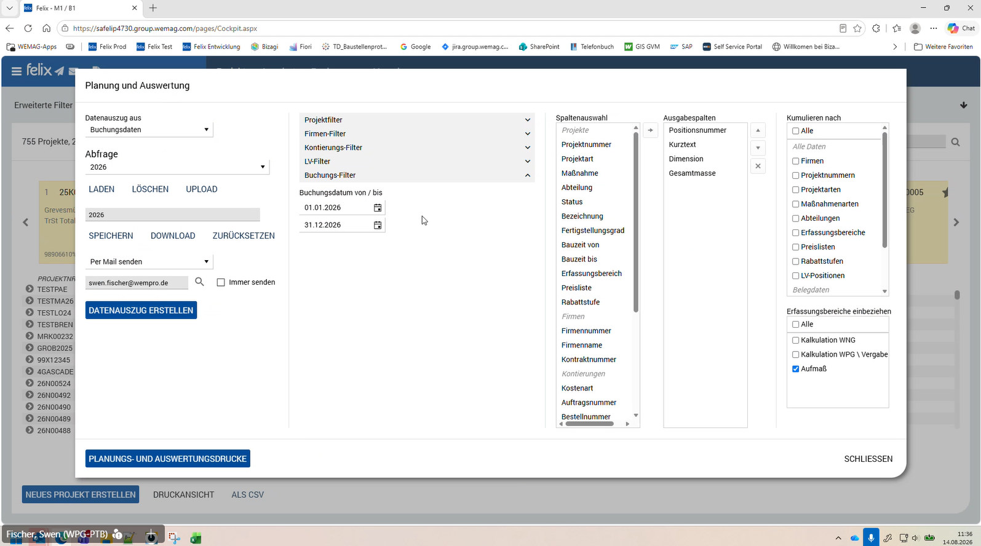The width and height of the screenshot is (981, 546).
Task: Select Dimension in Ausgabespalten list
Action: [686, 159]
